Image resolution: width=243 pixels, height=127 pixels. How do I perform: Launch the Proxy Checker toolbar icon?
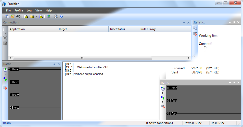click(x=48, y=17)
